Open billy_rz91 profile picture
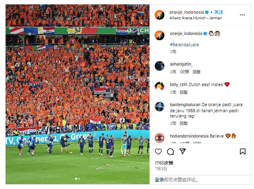 coord(160,86)
